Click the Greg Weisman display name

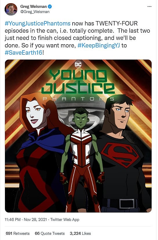click(x=34, y=6)
